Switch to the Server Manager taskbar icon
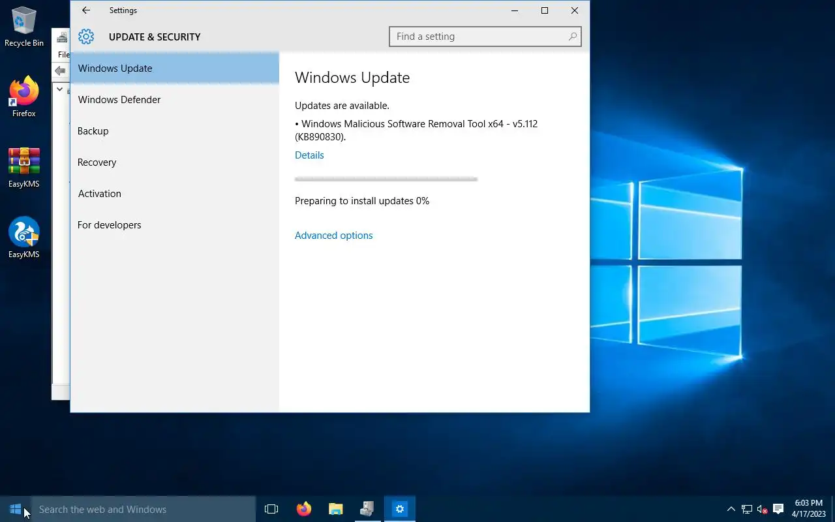835x522 pixels. [x=367, y=509]
